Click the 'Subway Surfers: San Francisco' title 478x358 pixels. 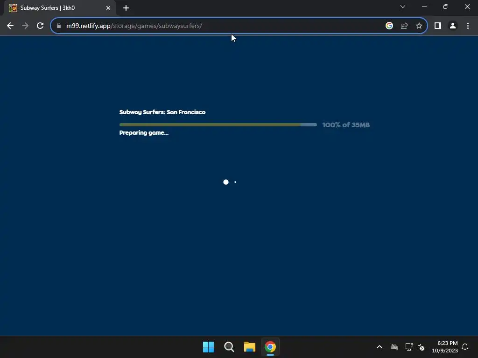(x=162, y=112)
